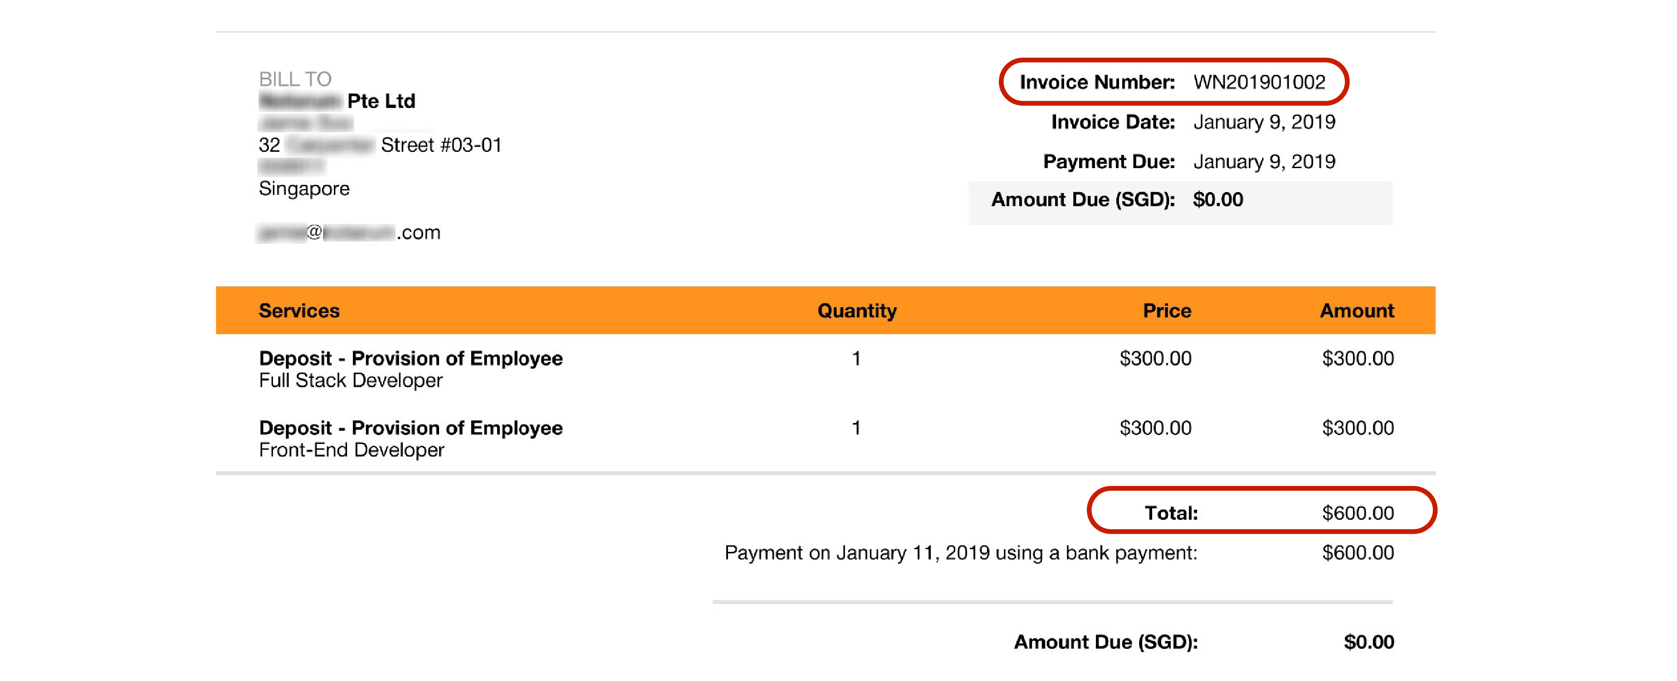The width and height of the screenshot is (1677, 681).
Task: Click the Services column header
Action: 299,310
